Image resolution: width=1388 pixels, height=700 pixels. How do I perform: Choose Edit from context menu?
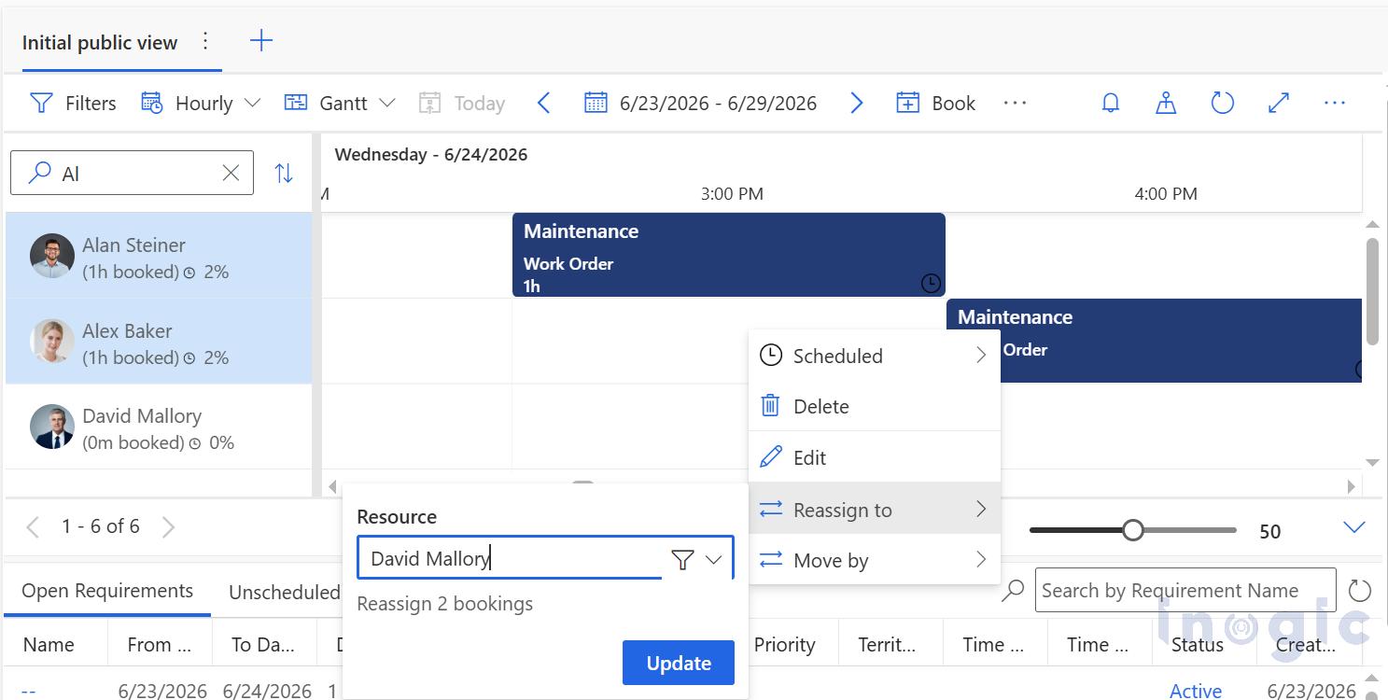875,457
